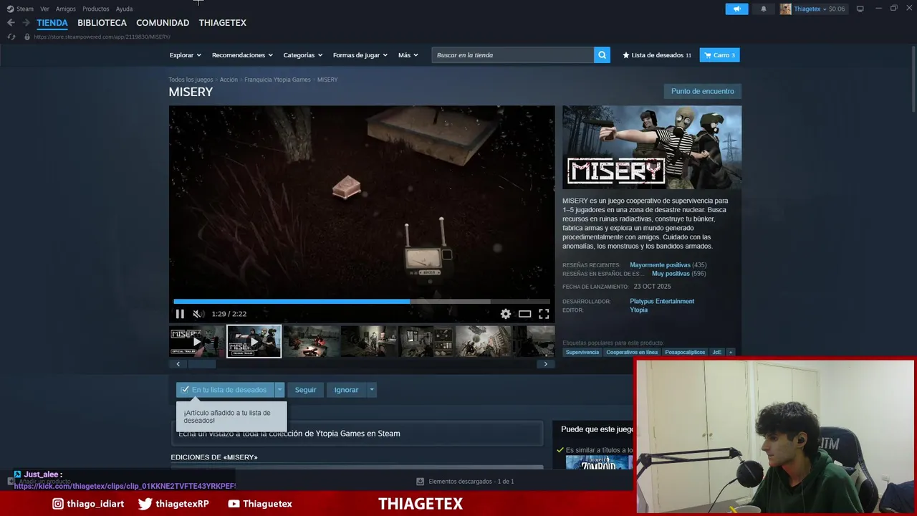Open the Steam menu
The height and width of the screenshot is (516, 917).
(x=24, y=9)
